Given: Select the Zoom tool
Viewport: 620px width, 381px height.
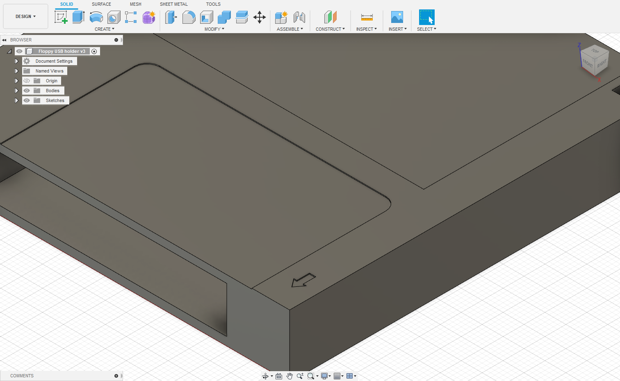Looking at the screenshot, I should tap(300, 376).
